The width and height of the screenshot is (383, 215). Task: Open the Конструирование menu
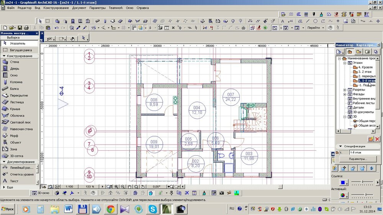coord(56,8)
